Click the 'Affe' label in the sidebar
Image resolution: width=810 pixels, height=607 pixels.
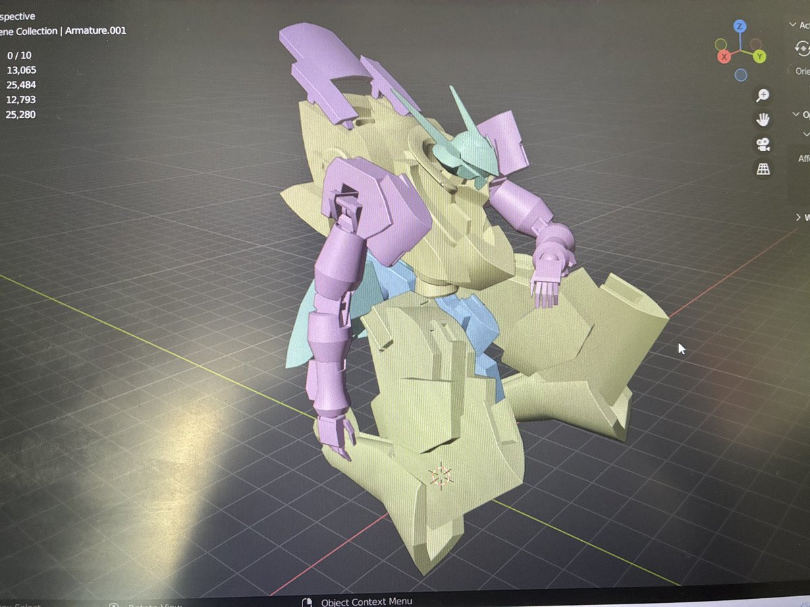pyautogui.click(x=804, y=158)
